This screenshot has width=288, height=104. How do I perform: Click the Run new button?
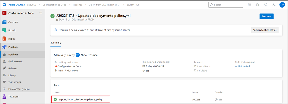(x=266, y=16)
